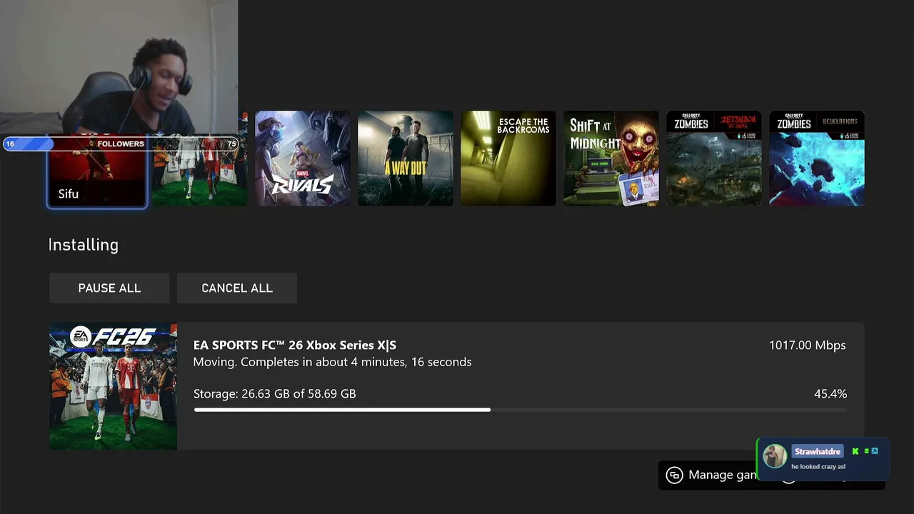Click the view icon beside Manage game
The image size is (914, 514).
point(674,475)
